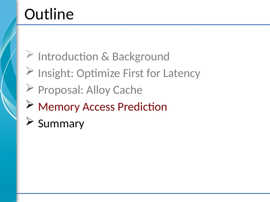
Task: Click the Insight: Optimize First for Latency item
Action: pos(119,73)
